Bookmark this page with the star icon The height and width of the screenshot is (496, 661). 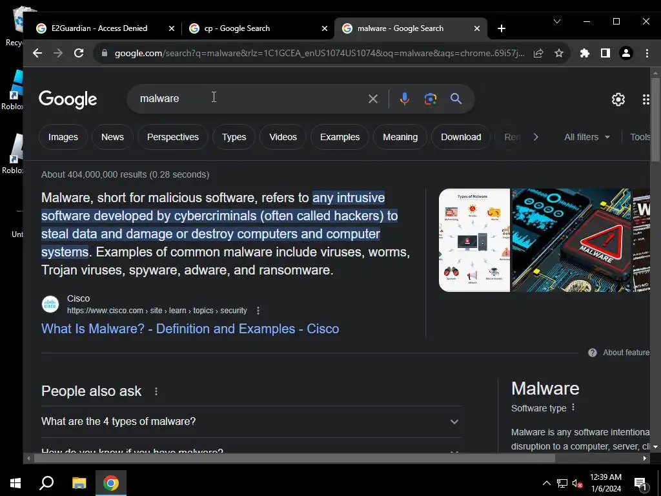pyautogui.click(x=559, y=53)
